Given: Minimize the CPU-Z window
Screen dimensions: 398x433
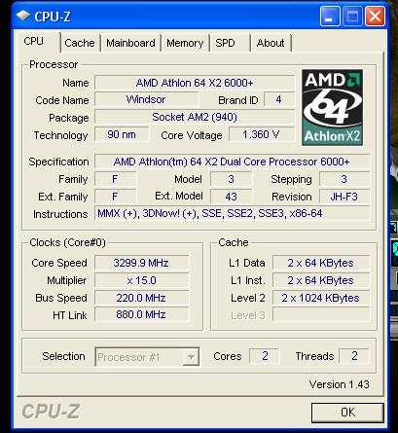Looking at the screenshot, I should point(329,16).
